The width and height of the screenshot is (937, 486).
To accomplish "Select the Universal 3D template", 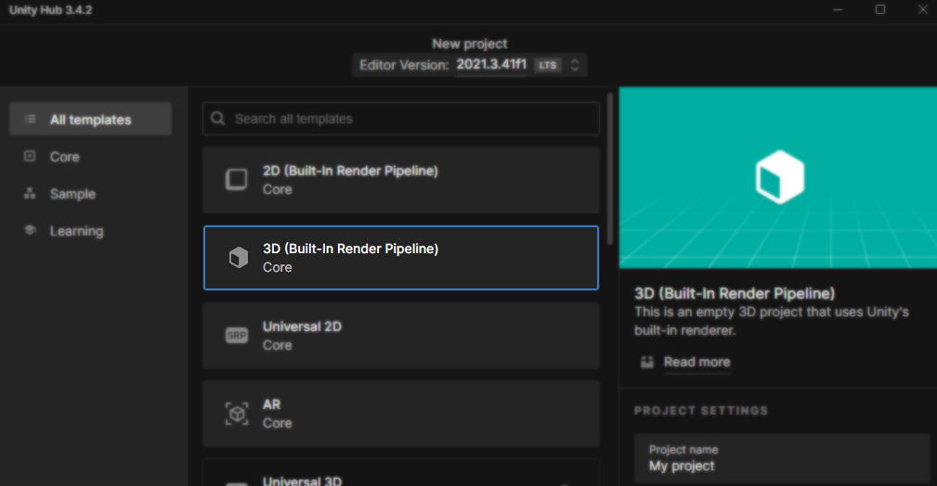I will coord(401,472).
